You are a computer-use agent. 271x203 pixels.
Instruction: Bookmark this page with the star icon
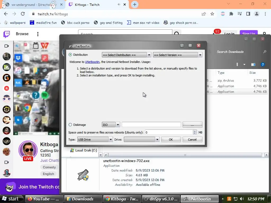click(212, 14)
